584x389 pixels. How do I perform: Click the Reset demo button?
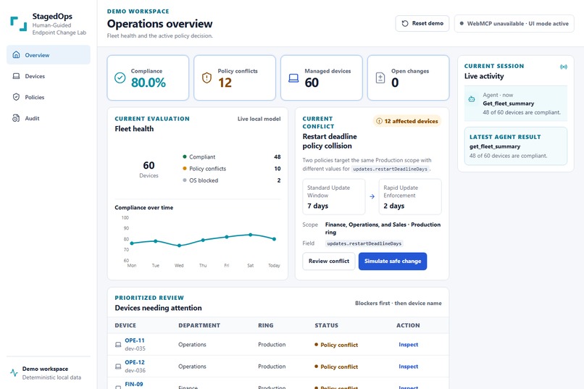pos(422,23)
